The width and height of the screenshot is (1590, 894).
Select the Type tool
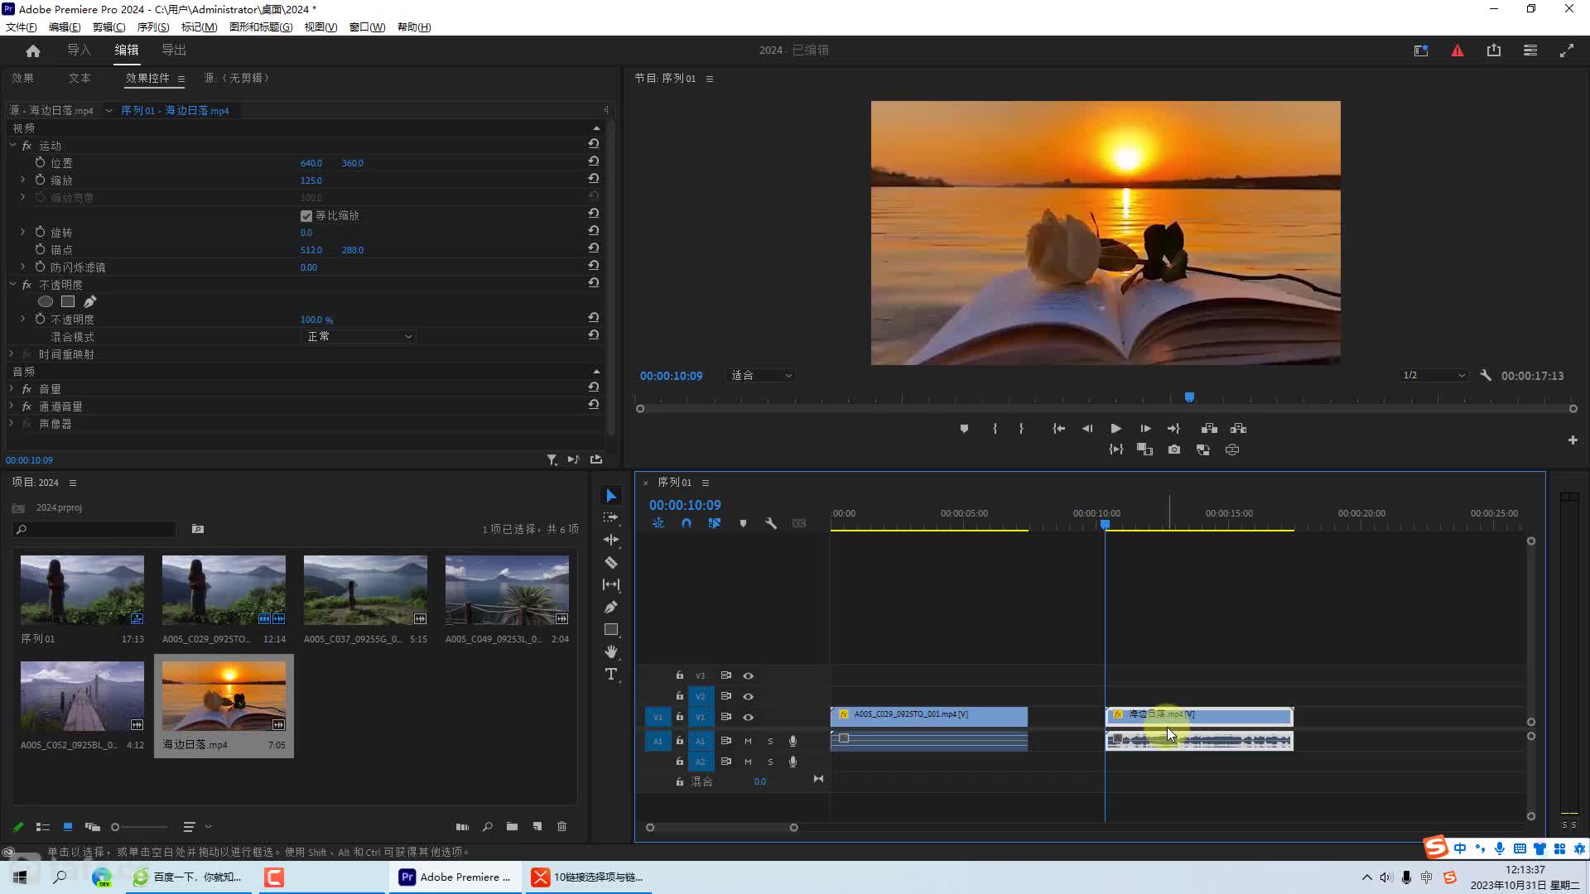[611, 674]
